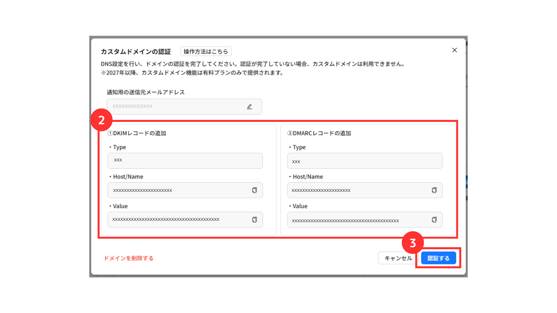Copy the DMARC Host/Name value
The height and width of the screenshot is (313, 557).
tap(434, 190)
